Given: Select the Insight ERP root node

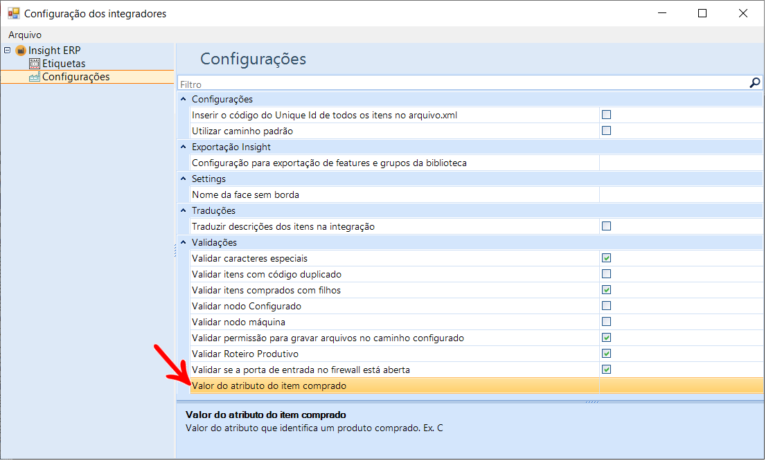Looking at the screenshot, I should pyautogui.click(x=54, y=51).
